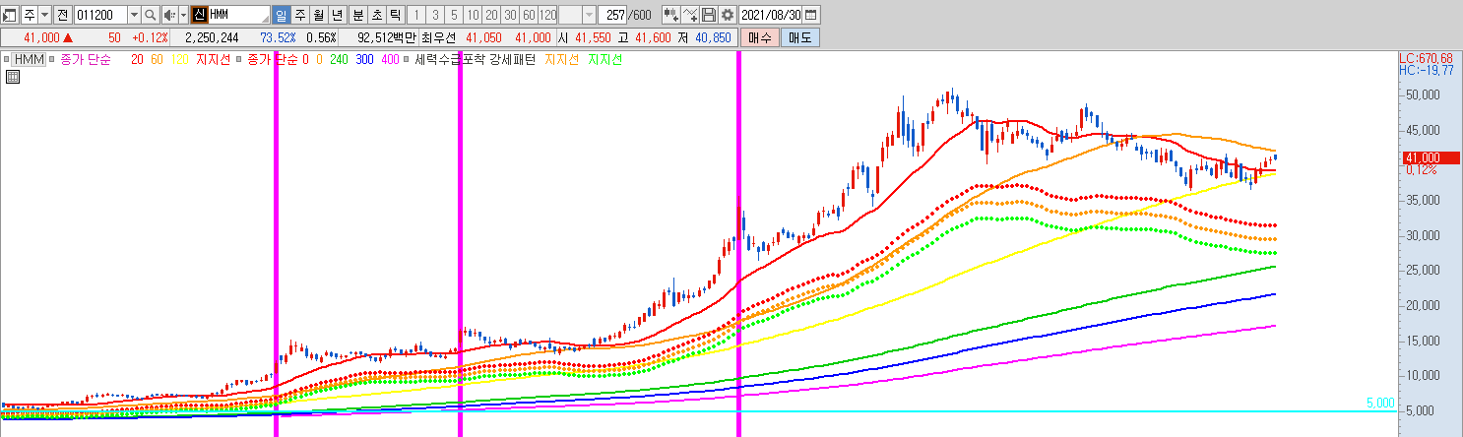
Task: Click the stock code field 011200
Action: 99,15
